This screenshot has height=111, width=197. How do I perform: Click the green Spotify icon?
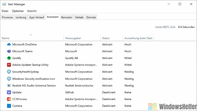click(x=9, y=58)
